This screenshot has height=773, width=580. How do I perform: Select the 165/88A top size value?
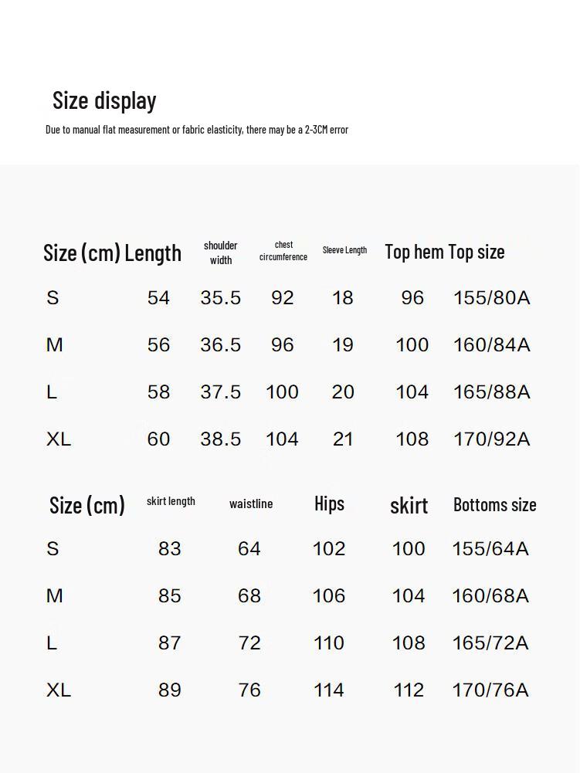(x=491, y=392)
